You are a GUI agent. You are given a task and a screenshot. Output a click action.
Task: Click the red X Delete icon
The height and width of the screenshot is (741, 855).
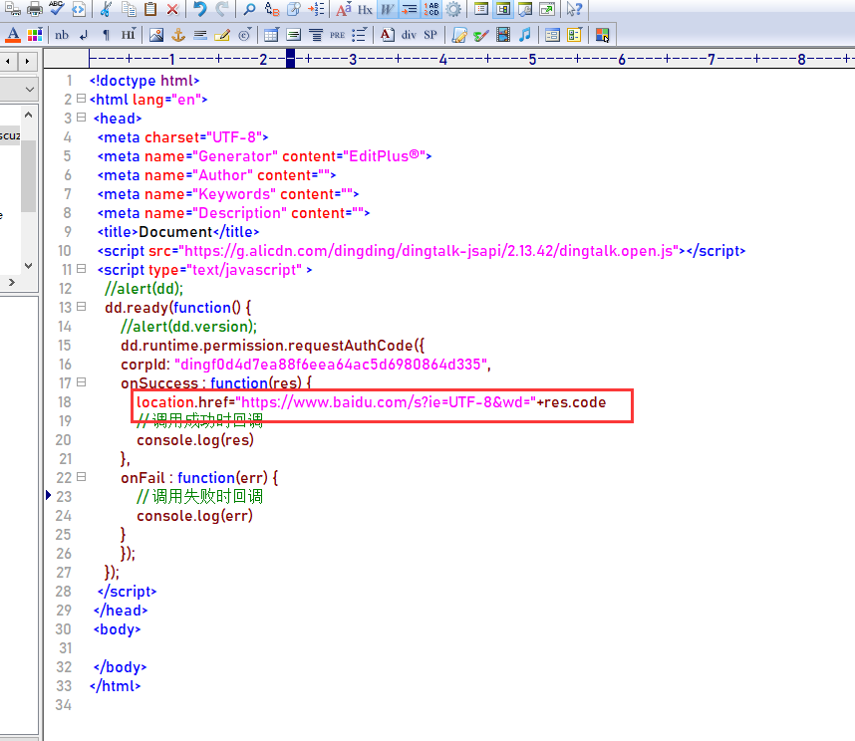pyautogui.click(x=172, y=9)
